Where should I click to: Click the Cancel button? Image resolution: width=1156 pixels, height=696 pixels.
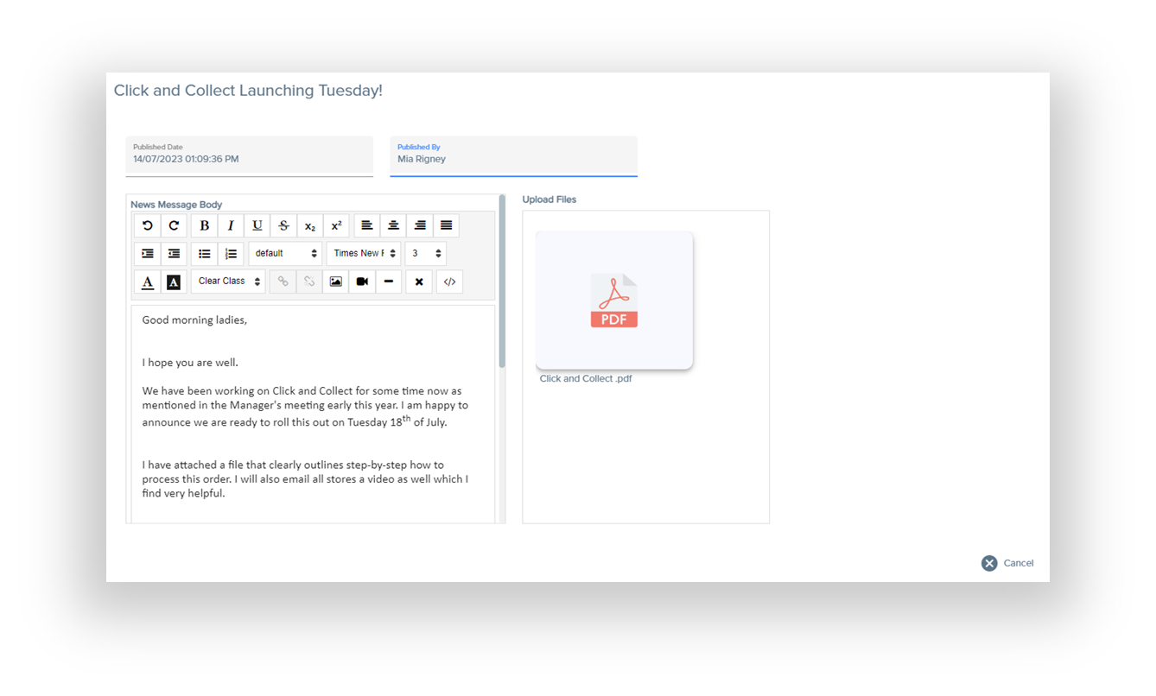coord(1007,563)
